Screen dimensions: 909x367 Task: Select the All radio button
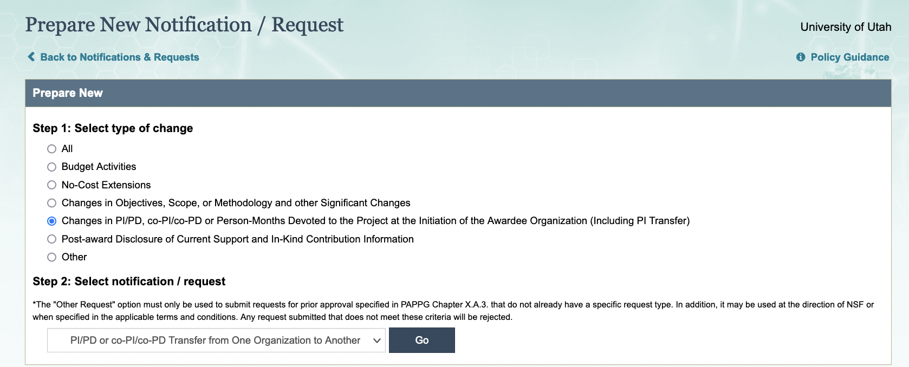(52, 149)
